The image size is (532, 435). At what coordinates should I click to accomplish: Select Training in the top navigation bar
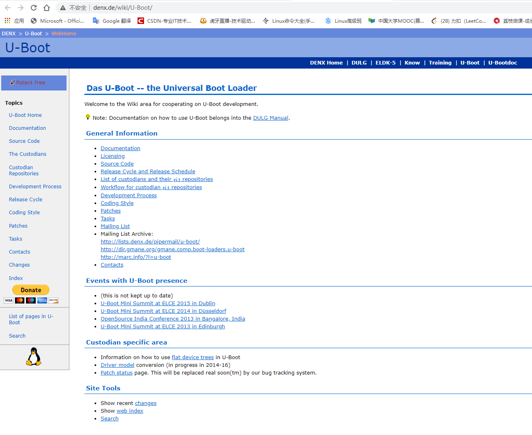[x=440, y=62]
